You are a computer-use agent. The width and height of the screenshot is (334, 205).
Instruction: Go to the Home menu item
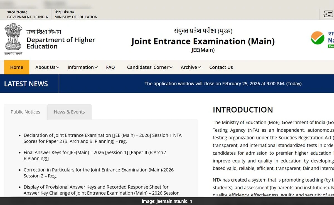pyautogui.click(x=16, y=67)
